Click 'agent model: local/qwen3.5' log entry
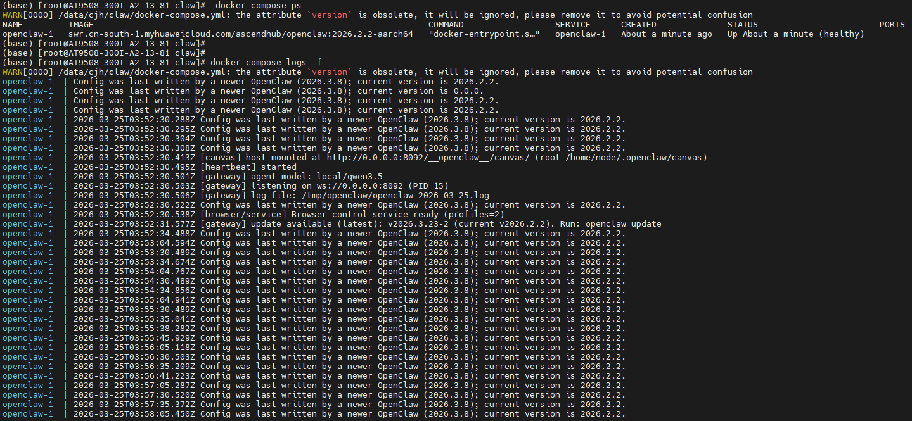 pyautogui.click(x=317, y=177)
